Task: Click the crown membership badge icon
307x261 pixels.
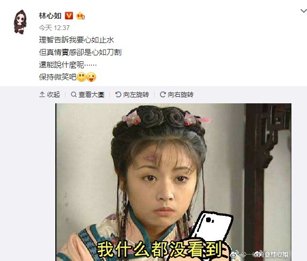Action: pos(81,16)
